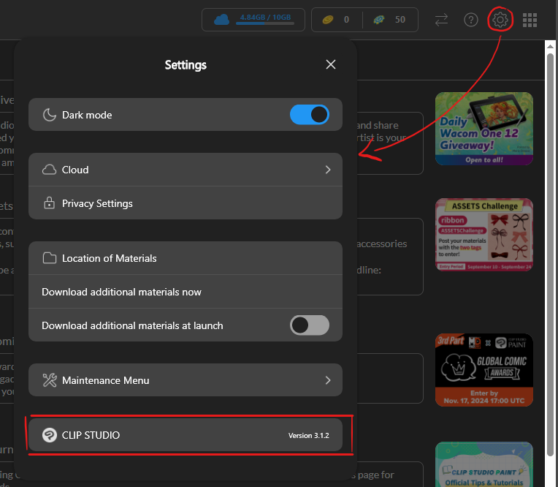Open the Maintenance Menu entry

click(106, 380)
